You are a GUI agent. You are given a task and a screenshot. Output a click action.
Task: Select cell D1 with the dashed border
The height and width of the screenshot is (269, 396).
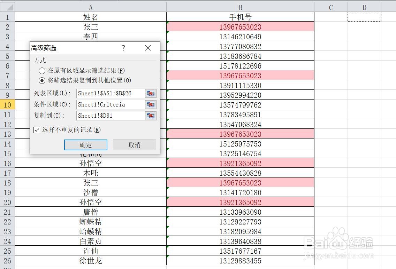364,16
